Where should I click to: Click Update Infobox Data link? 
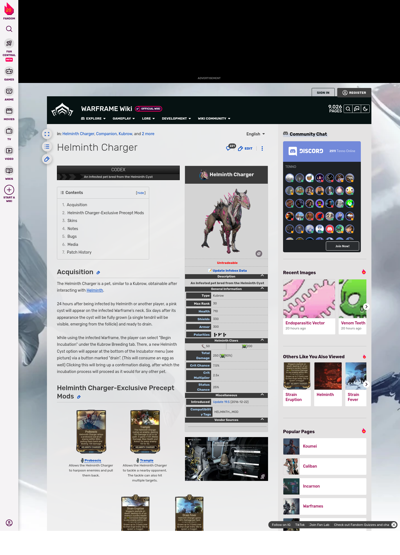coord(230,271)
